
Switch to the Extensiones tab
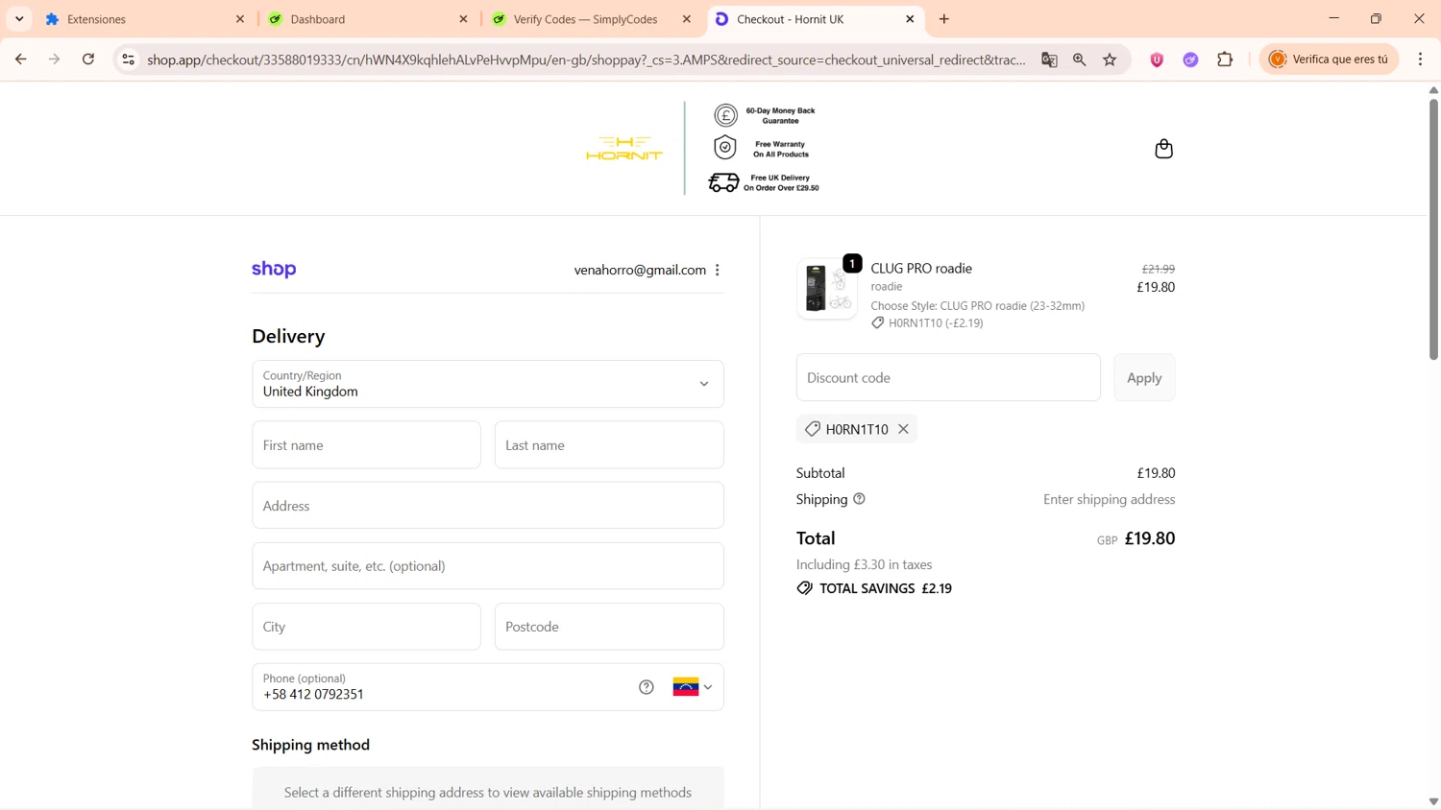click(144, 19)
